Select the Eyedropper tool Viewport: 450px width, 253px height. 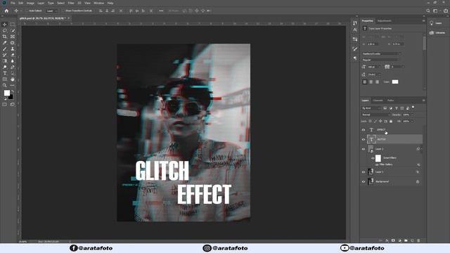5,43
